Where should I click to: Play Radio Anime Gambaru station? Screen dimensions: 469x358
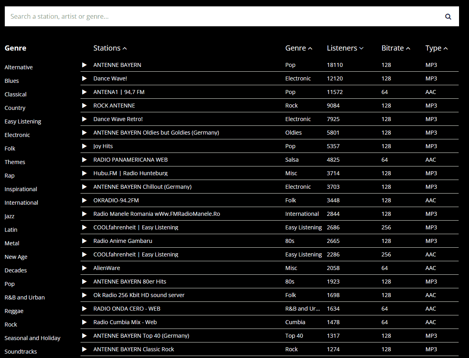[84, 241]
